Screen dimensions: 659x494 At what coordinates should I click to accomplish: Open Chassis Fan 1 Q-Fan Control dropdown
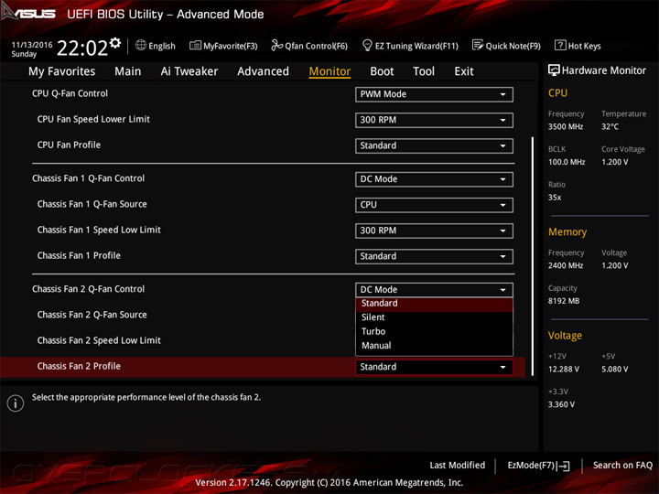coord(434,179)
